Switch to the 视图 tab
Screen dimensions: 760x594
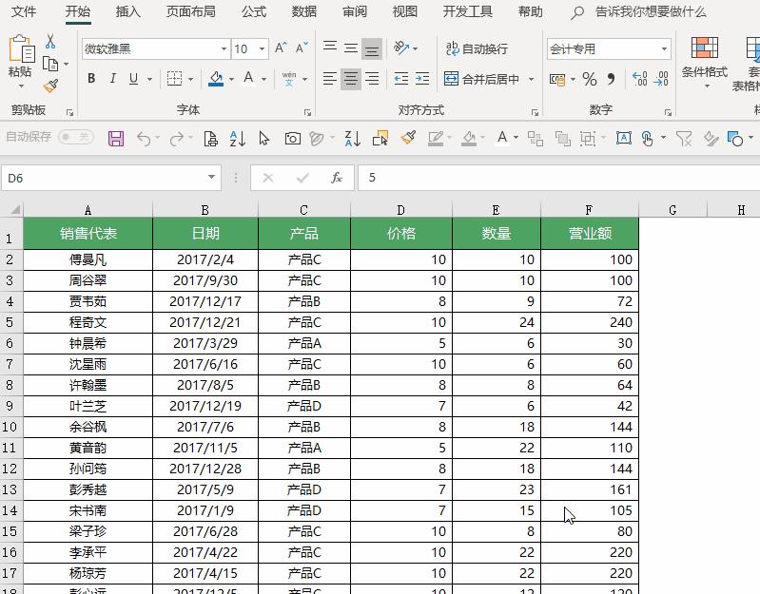[x=404, y=11]
